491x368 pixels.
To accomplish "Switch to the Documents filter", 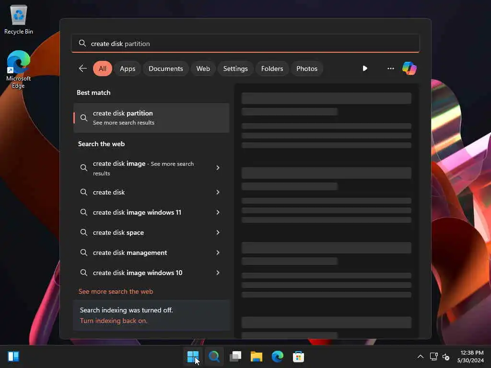I will coord(165,69).
